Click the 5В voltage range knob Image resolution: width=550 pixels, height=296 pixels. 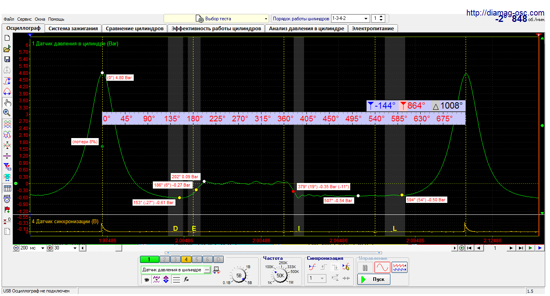(x=239, y=275)
